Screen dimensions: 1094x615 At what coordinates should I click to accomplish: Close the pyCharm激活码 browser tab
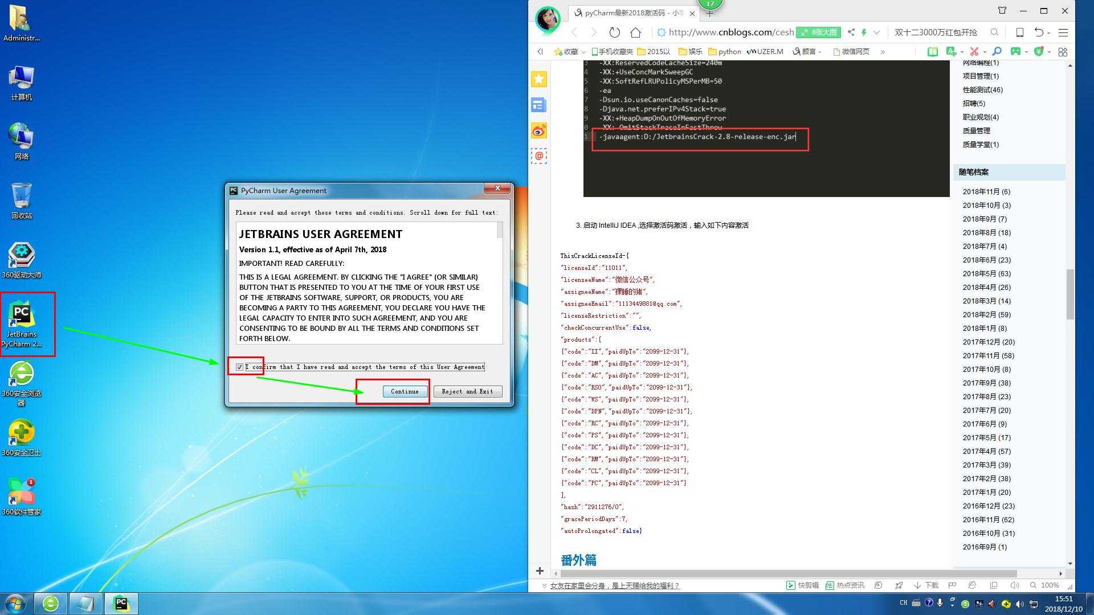click(x=692, y=13)
